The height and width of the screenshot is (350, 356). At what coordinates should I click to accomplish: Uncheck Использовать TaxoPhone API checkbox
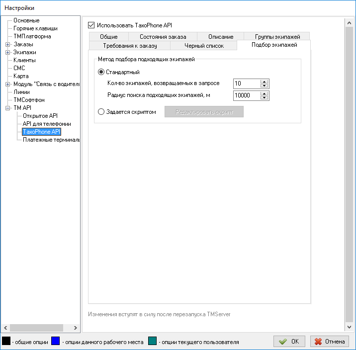[91, 24]
